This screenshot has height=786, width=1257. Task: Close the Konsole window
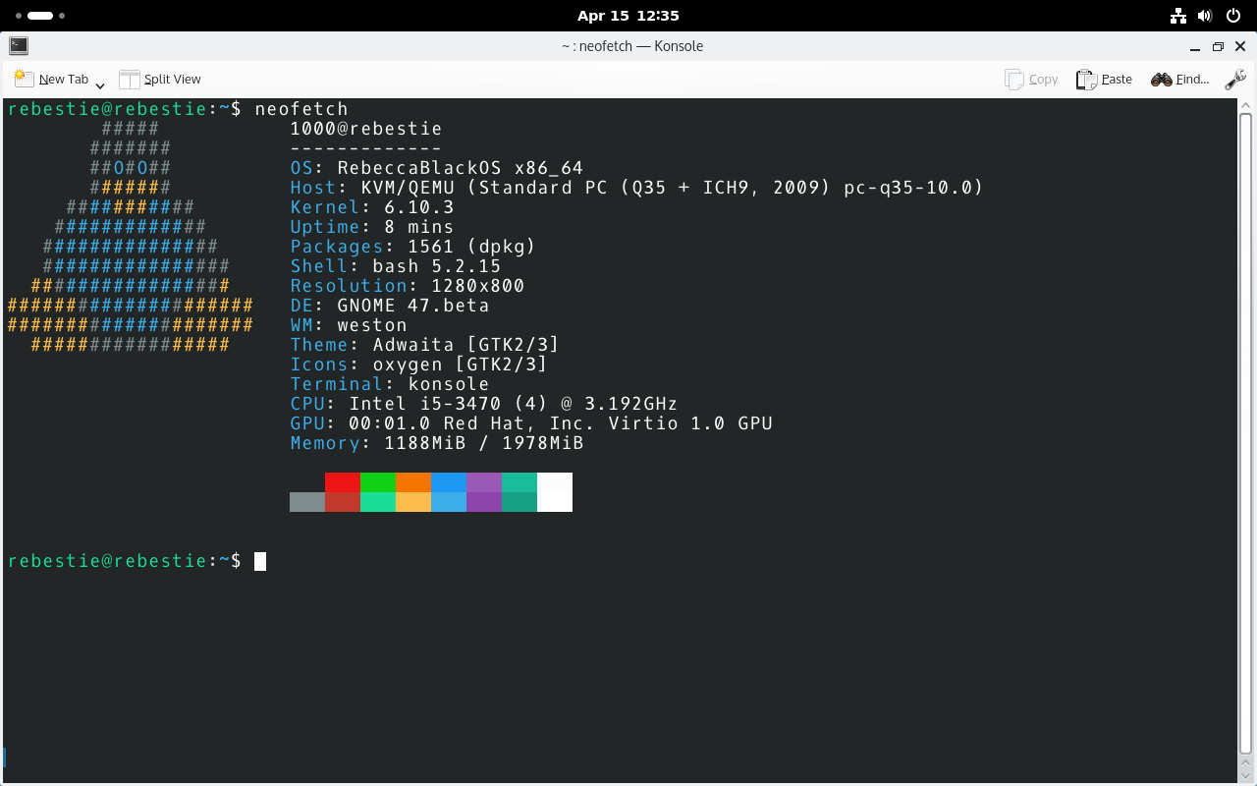pos(1241,46)
